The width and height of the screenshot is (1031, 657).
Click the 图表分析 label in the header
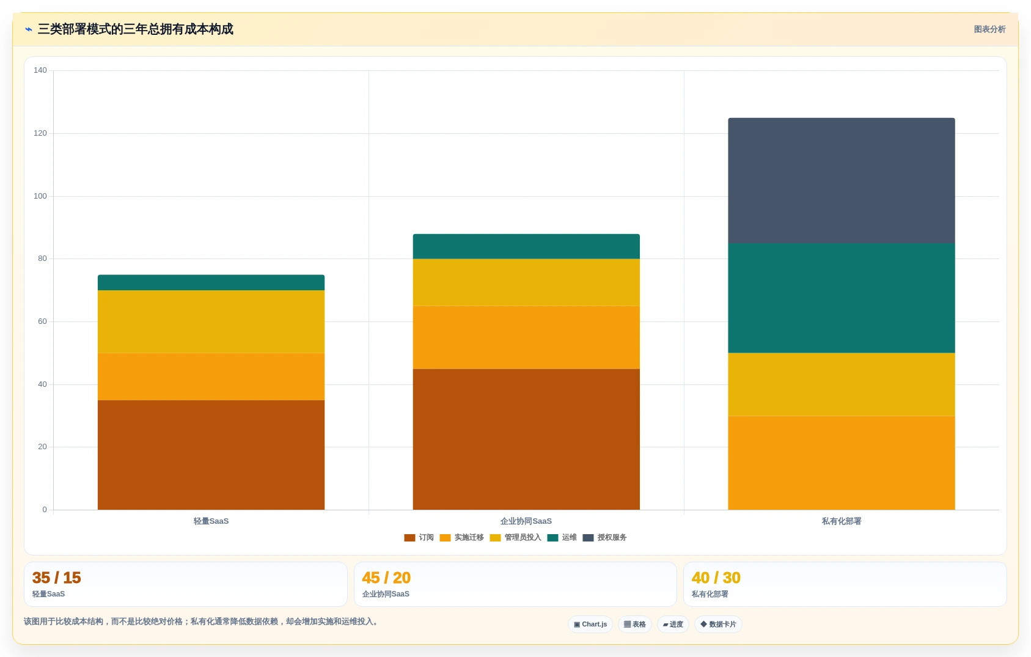coord(989,29)
